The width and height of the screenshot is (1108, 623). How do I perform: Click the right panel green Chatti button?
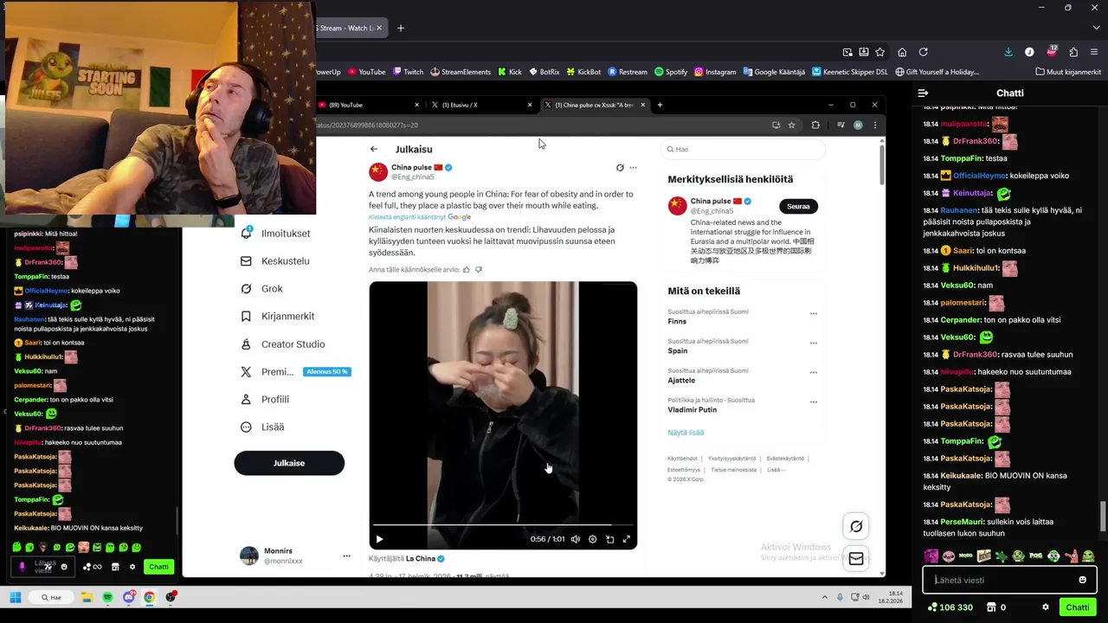click(x=1078, y=607)
